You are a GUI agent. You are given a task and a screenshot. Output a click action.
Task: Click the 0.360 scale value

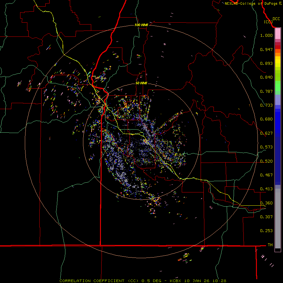click(x=266, y=203)
